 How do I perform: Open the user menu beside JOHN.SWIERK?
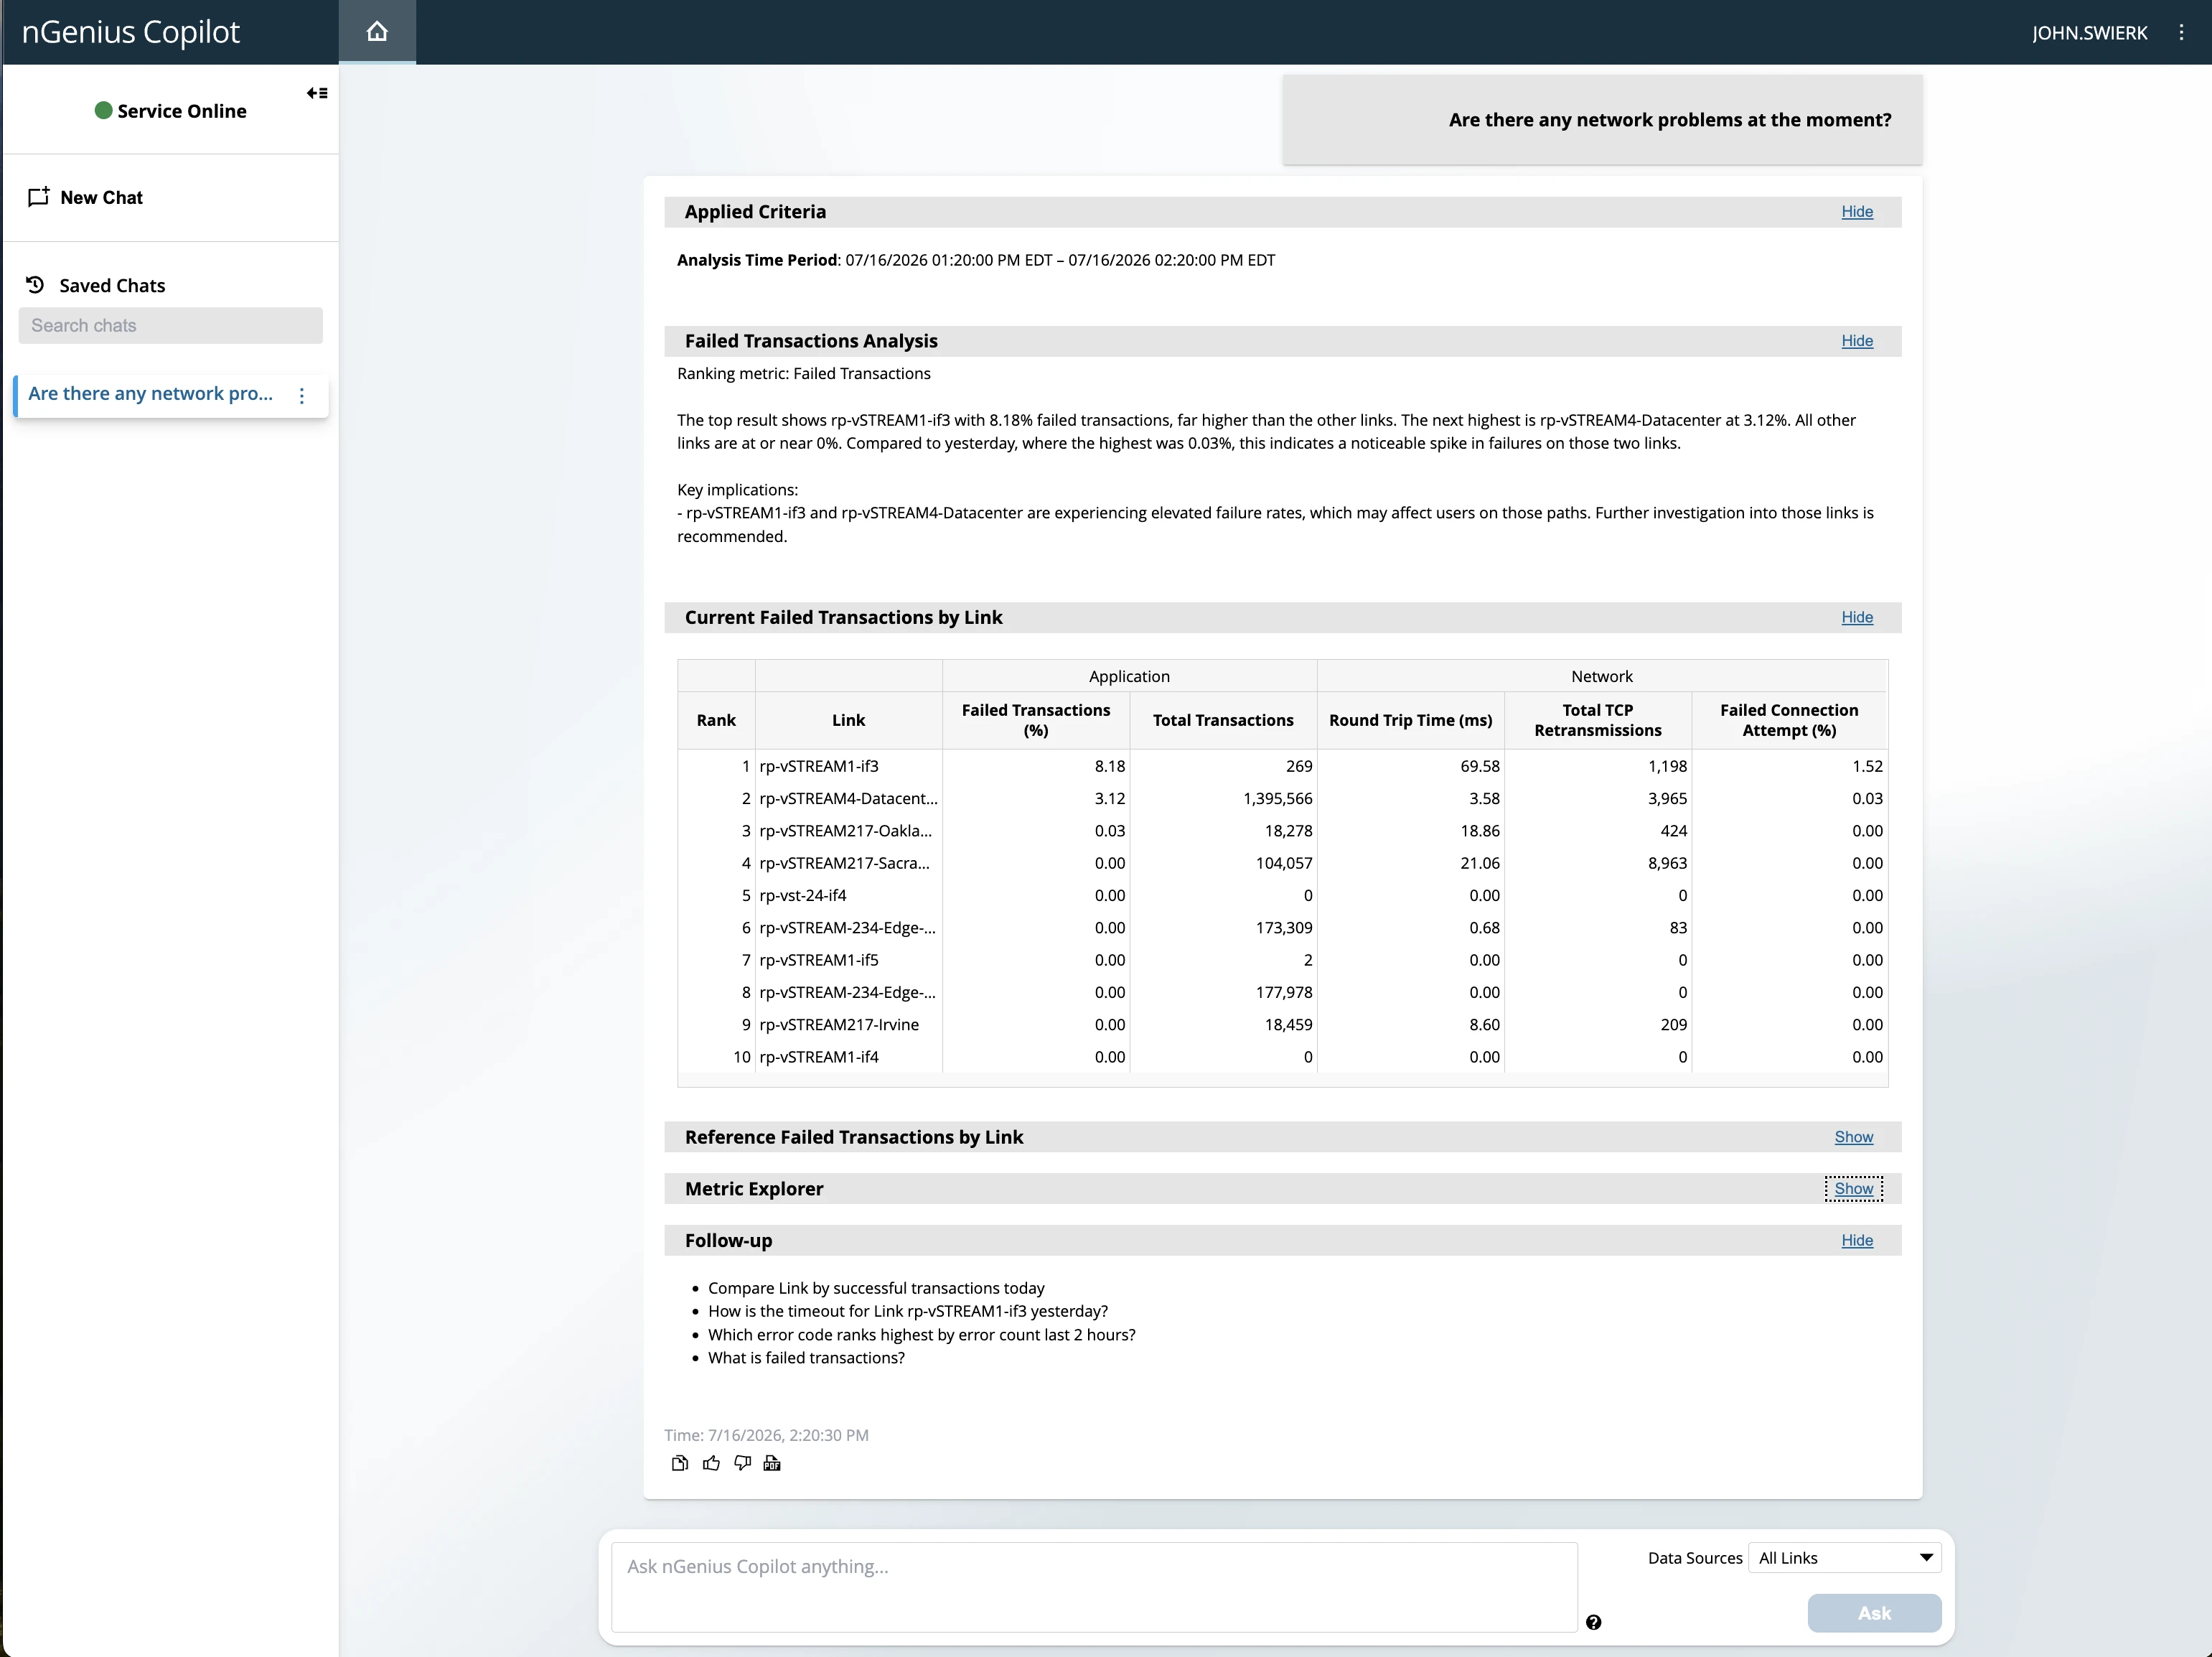[x=2181, y=32]
